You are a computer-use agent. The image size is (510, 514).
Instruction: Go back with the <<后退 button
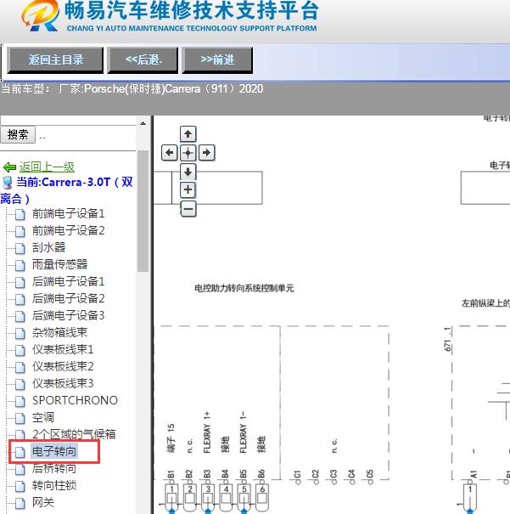(143, 60)
